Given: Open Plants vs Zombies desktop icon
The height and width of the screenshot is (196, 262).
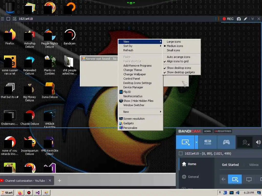Looking at the screenshot, I should (x=50, y=65).
